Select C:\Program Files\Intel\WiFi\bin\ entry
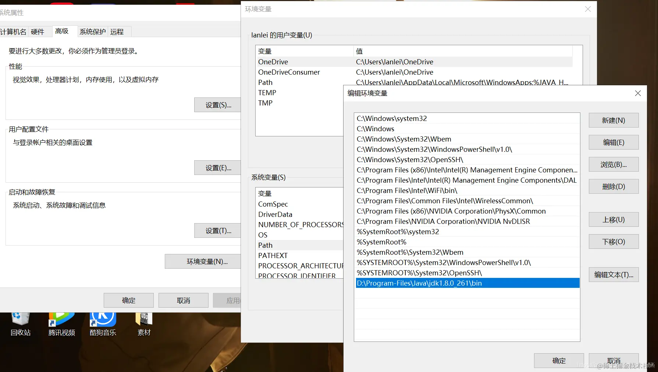 click(467, 190)
